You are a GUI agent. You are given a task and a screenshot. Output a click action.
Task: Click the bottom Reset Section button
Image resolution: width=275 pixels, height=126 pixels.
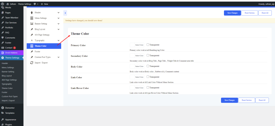(x=247, y=100)
